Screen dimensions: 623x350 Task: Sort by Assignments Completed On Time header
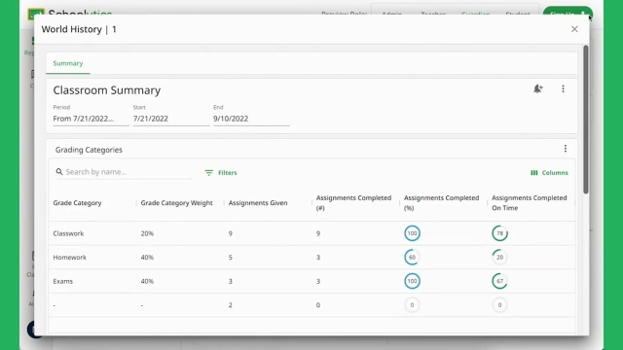click(x=530, y=203)
